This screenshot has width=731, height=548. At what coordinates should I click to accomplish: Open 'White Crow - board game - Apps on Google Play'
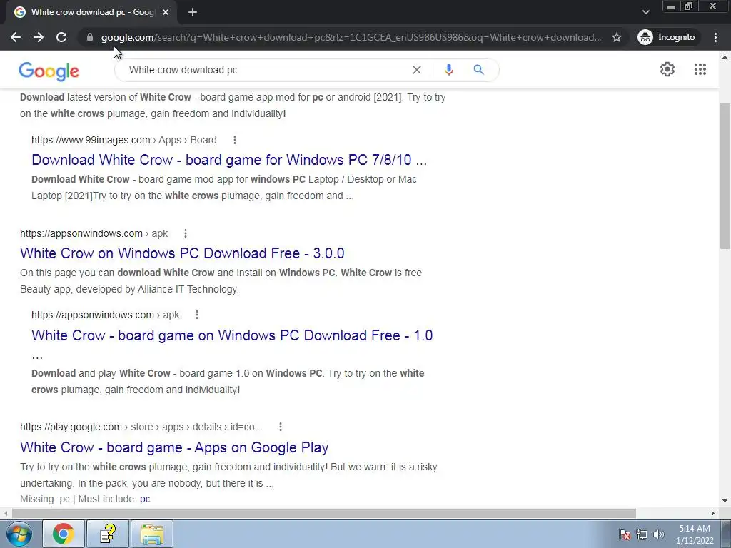click(174, 447)
